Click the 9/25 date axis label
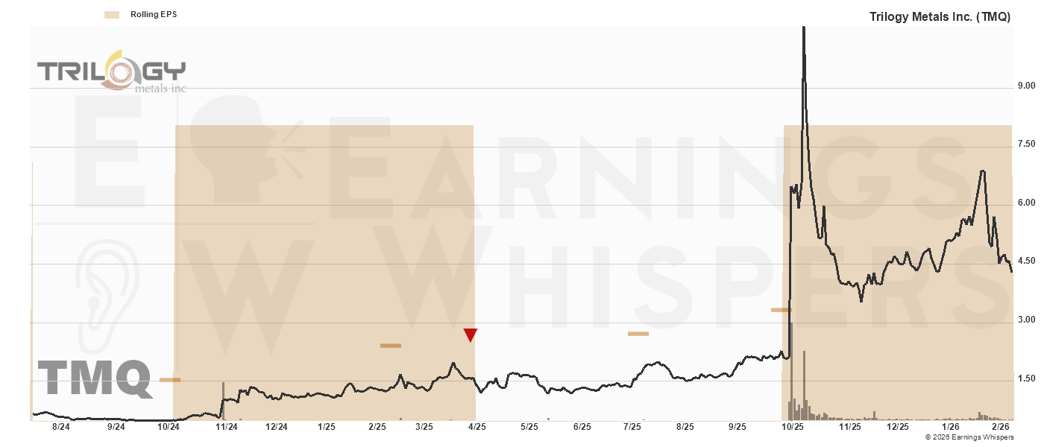 737,427
